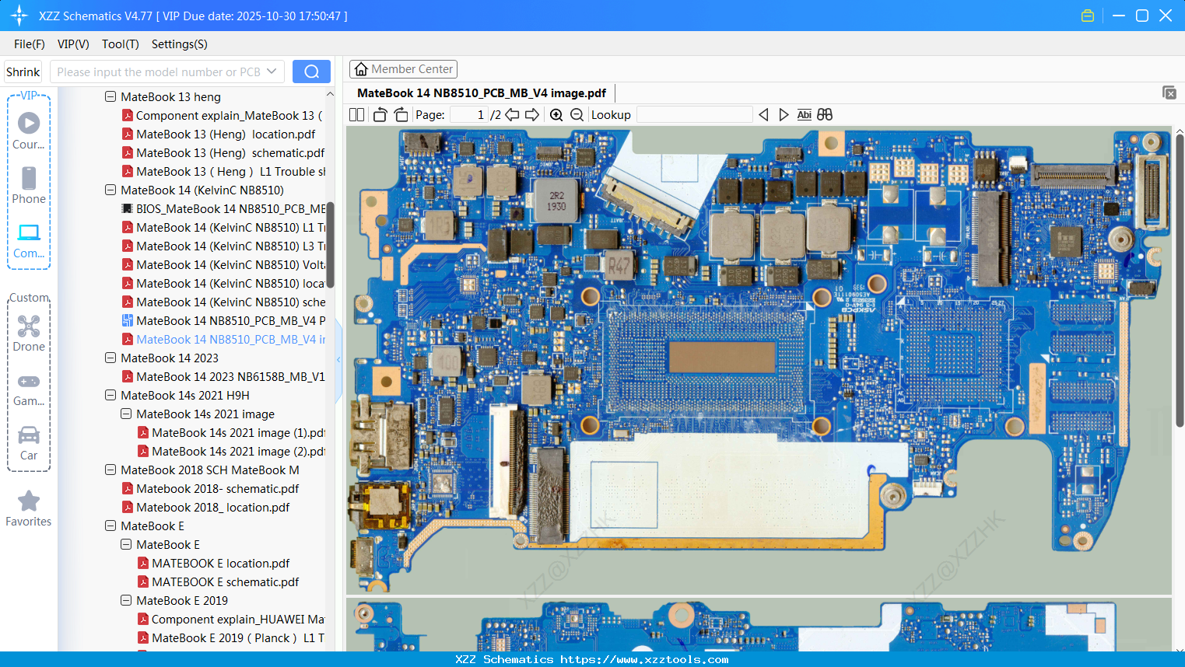Select the MateBook 14 NB8510_PCB_MB_V4 image.pdf tab
Viewport: 1185px width, 667px height.
[x=482, y=93]
